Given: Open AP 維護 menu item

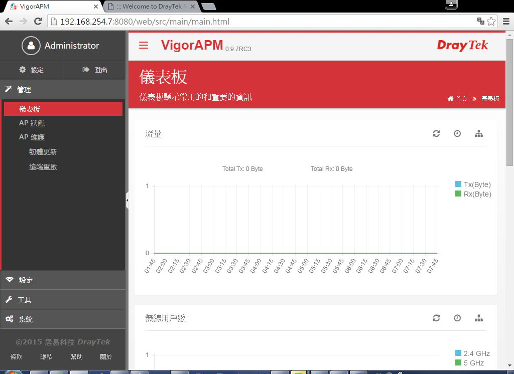Looking at the screenshot, I should (32, 137).
